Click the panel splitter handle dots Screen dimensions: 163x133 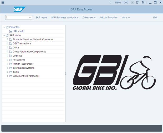pos(65,73)
